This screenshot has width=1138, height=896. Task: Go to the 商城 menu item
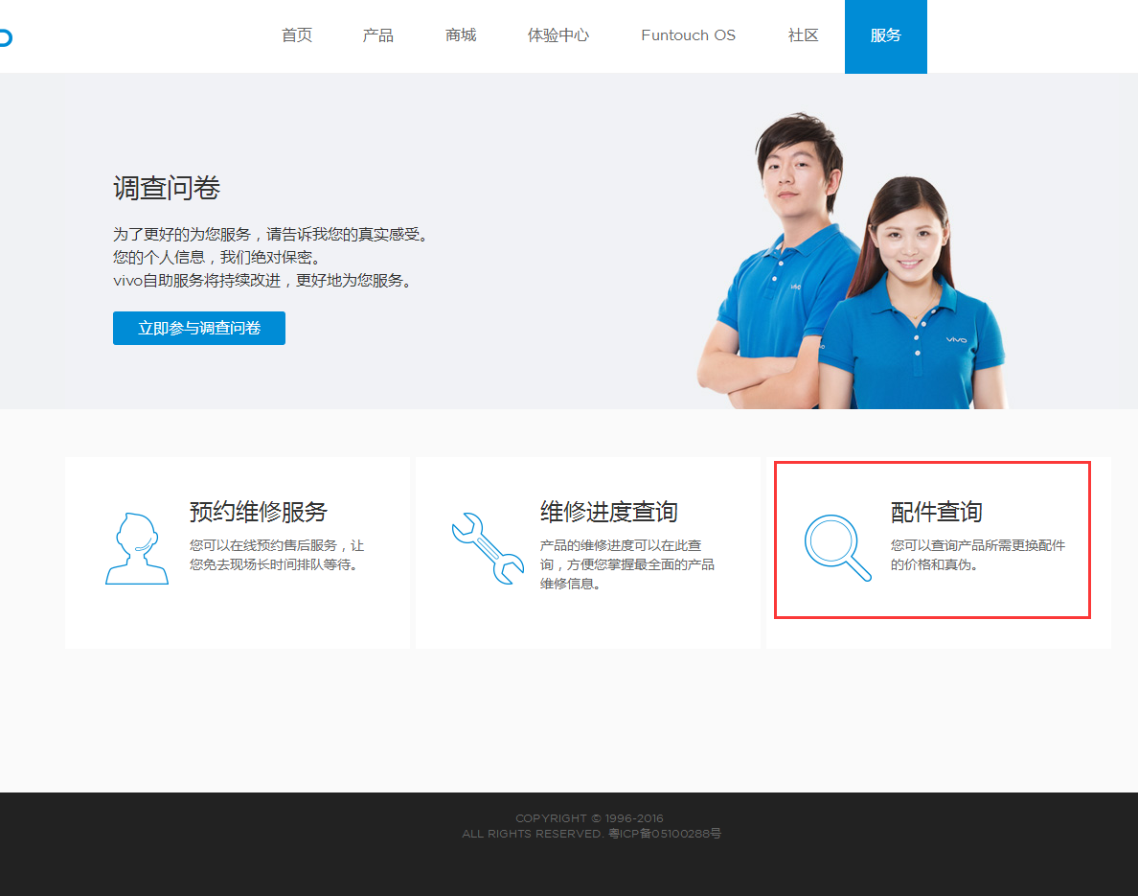(x=461, y=34)
